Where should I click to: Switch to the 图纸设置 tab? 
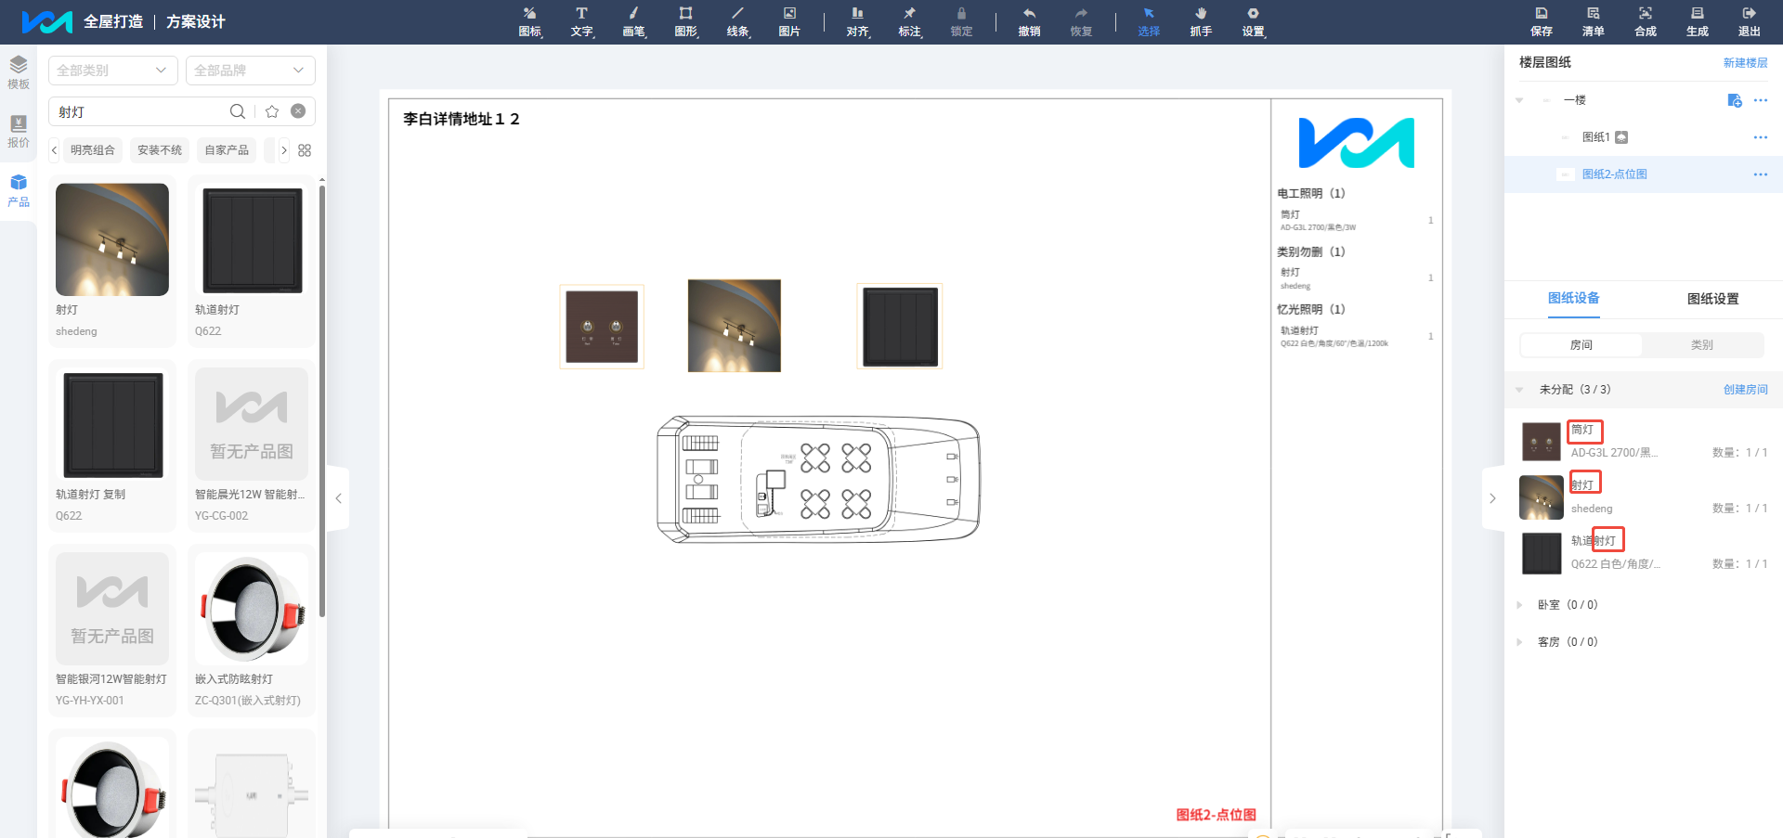1713,299
